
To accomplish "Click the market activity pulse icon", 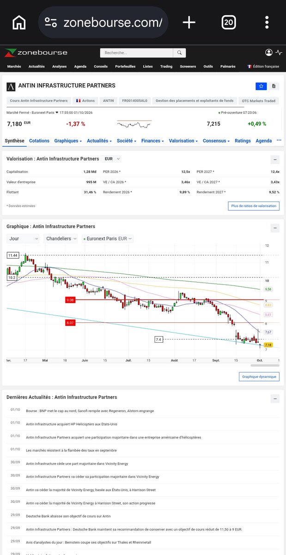I will (x=279, y=53).
